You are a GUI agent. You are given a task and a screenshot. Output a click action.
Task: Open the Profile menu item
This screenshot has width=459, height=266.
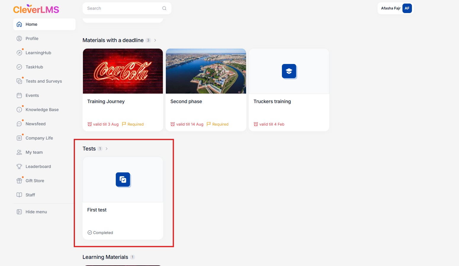[x=44, y=39]
